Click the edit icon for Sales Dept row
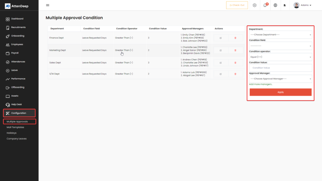Image resolution: width=322 pixels, height=181 pixels. pos(221,63)
